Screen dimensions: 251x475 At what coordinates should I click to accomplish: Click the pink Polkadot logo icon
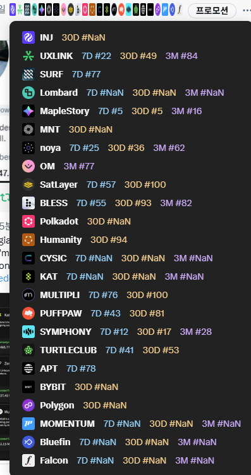click(x=28, y=221)
